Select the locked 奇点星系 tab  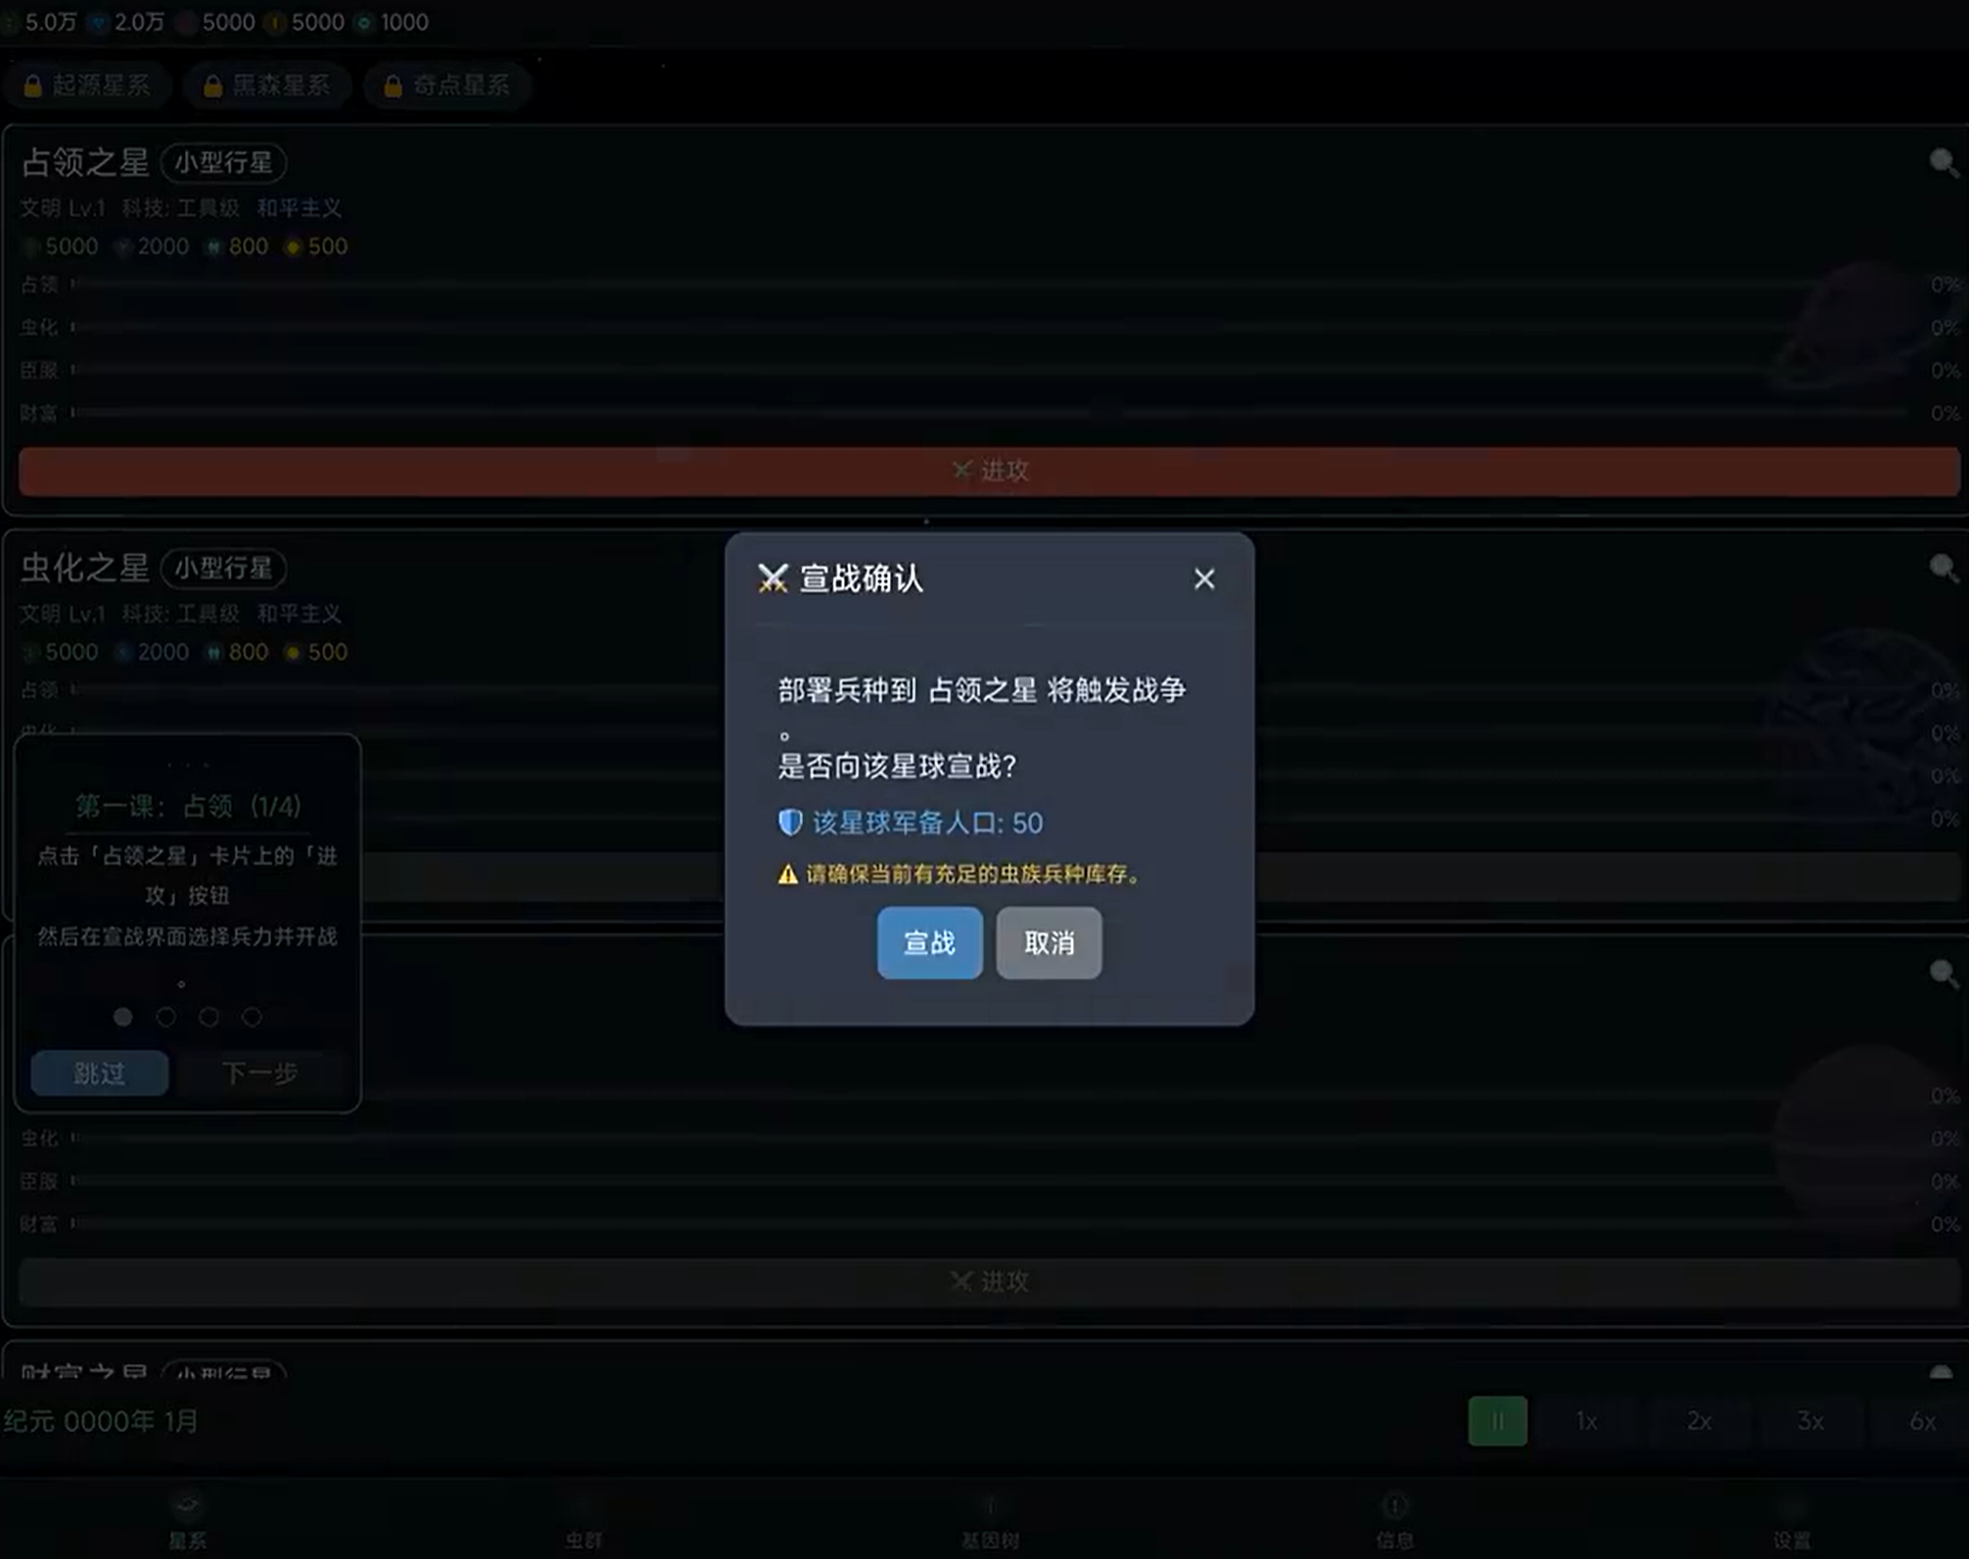[x=446, y=85]
